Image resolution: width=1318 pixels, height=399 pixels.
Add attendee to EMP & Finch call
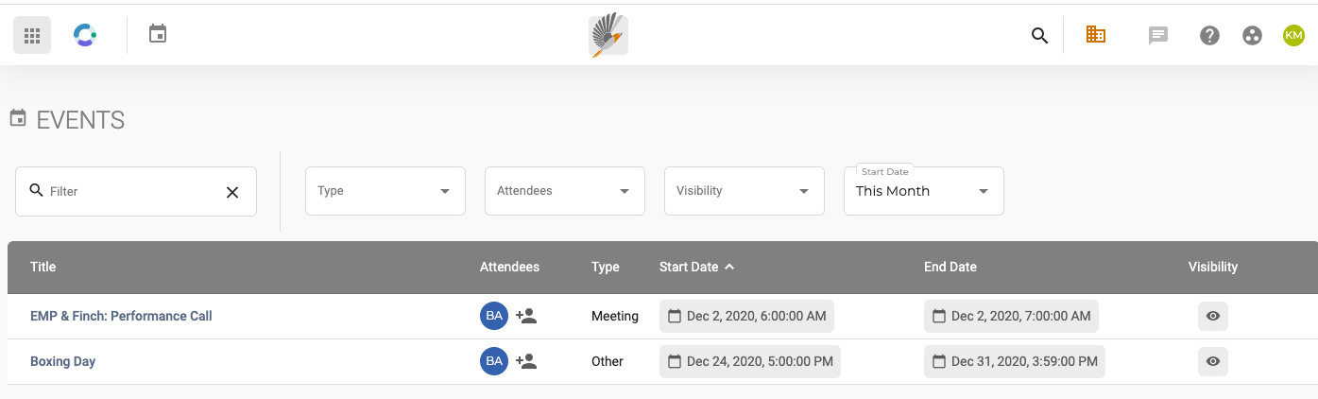point(526,316)
